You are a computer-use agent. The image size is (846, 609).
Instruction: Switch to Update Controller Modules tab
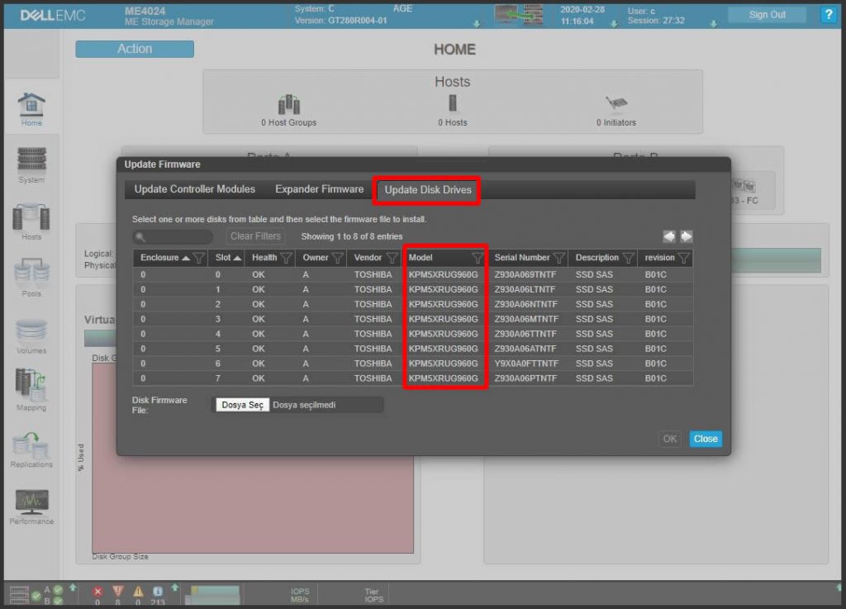[x=195, y=189]
